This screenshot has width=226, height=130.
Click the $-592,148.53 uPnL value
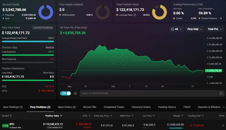46,91
